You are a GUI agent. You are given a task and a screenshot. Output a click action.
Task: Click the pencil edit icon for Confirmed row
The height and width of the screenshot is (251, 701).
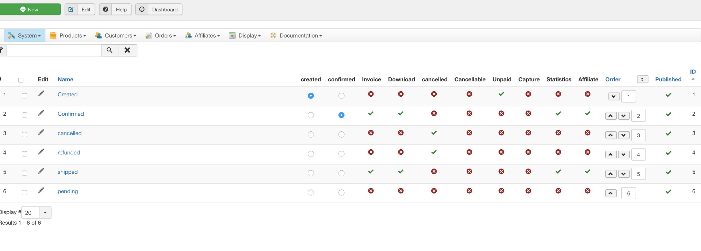[x=41, y=113]
